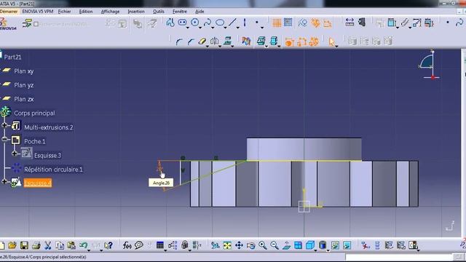Open the Circle tool dropdown arrow
Image resolution: width=466 pixels, height=262 pixels.
click(200, 28)
